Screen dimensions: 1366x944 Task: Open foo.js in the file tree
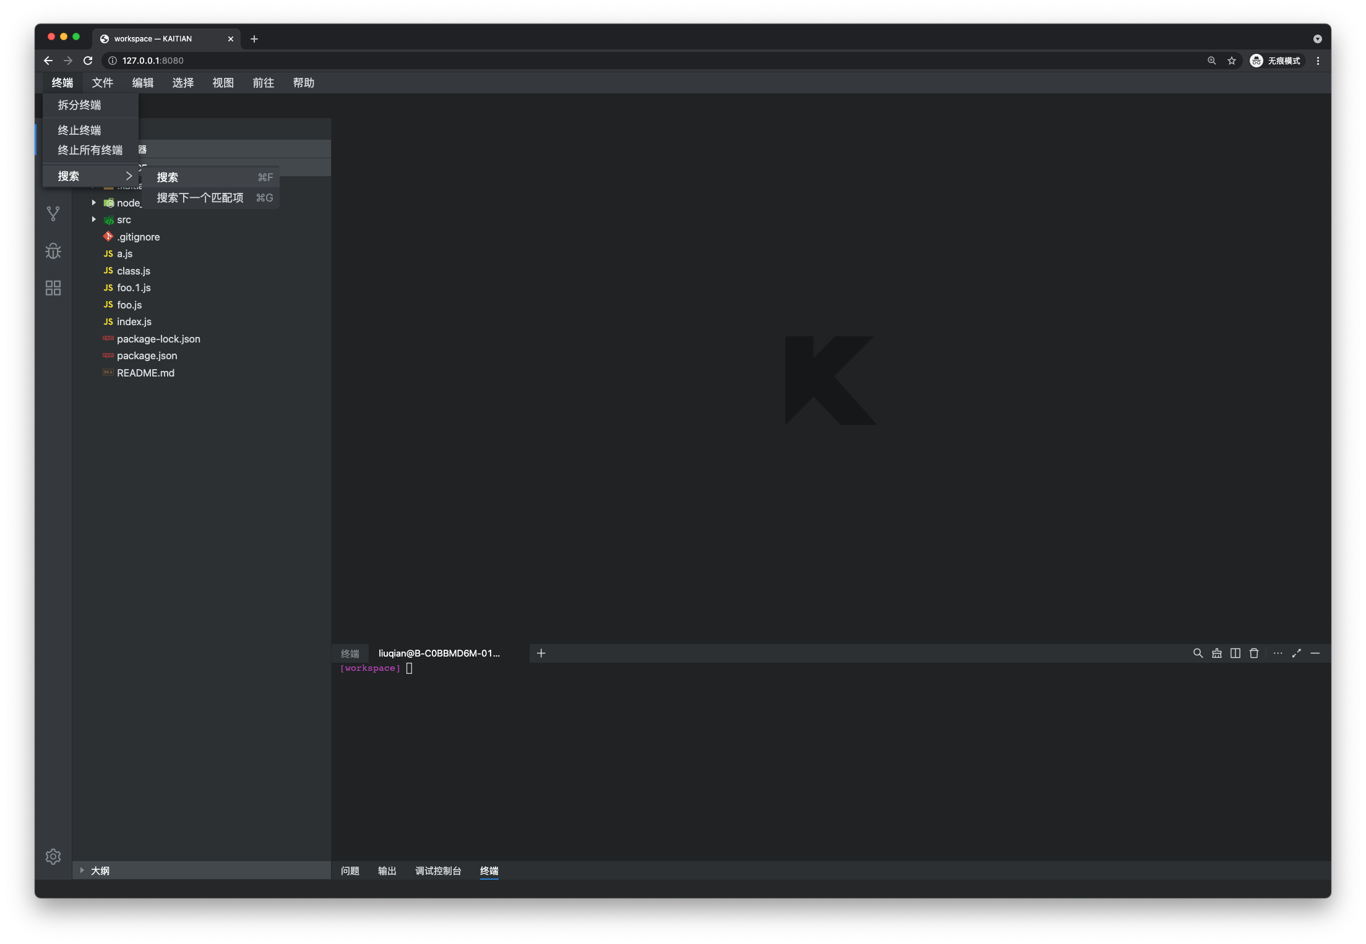pyautogui.click(x=202, y=305)
